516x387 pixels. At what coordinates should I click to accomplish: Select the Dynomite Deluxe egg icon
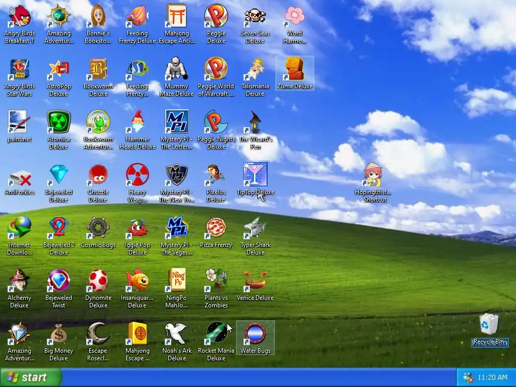tap(98, 280)
